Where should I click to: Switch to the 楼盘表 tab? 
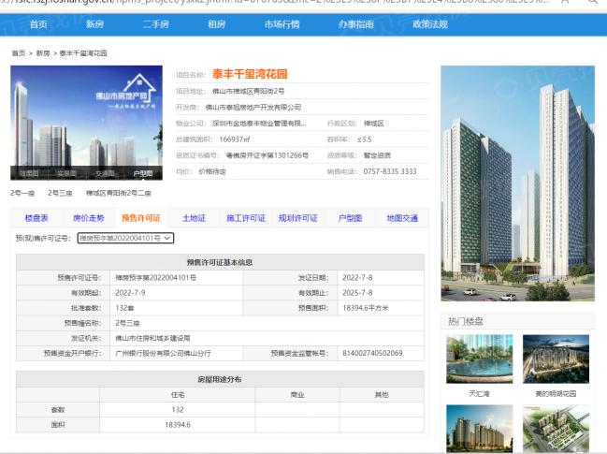tap(36, 218)
